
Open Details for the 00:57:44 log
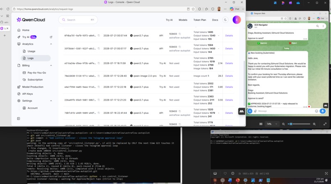[x=229, y=35]
